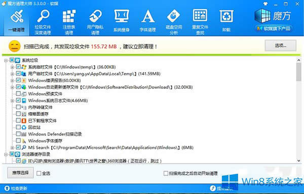This screenshot has height=194, width=304.
Task: Click the 浏览器缓存目录 IE icon
Action: click(x=18, y=154)
